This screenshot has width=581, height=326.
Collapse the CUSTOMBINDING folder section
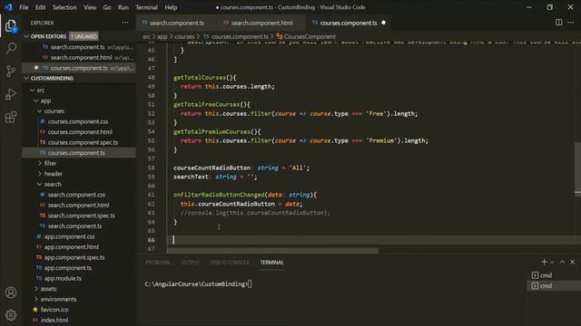tap(26, 79)
